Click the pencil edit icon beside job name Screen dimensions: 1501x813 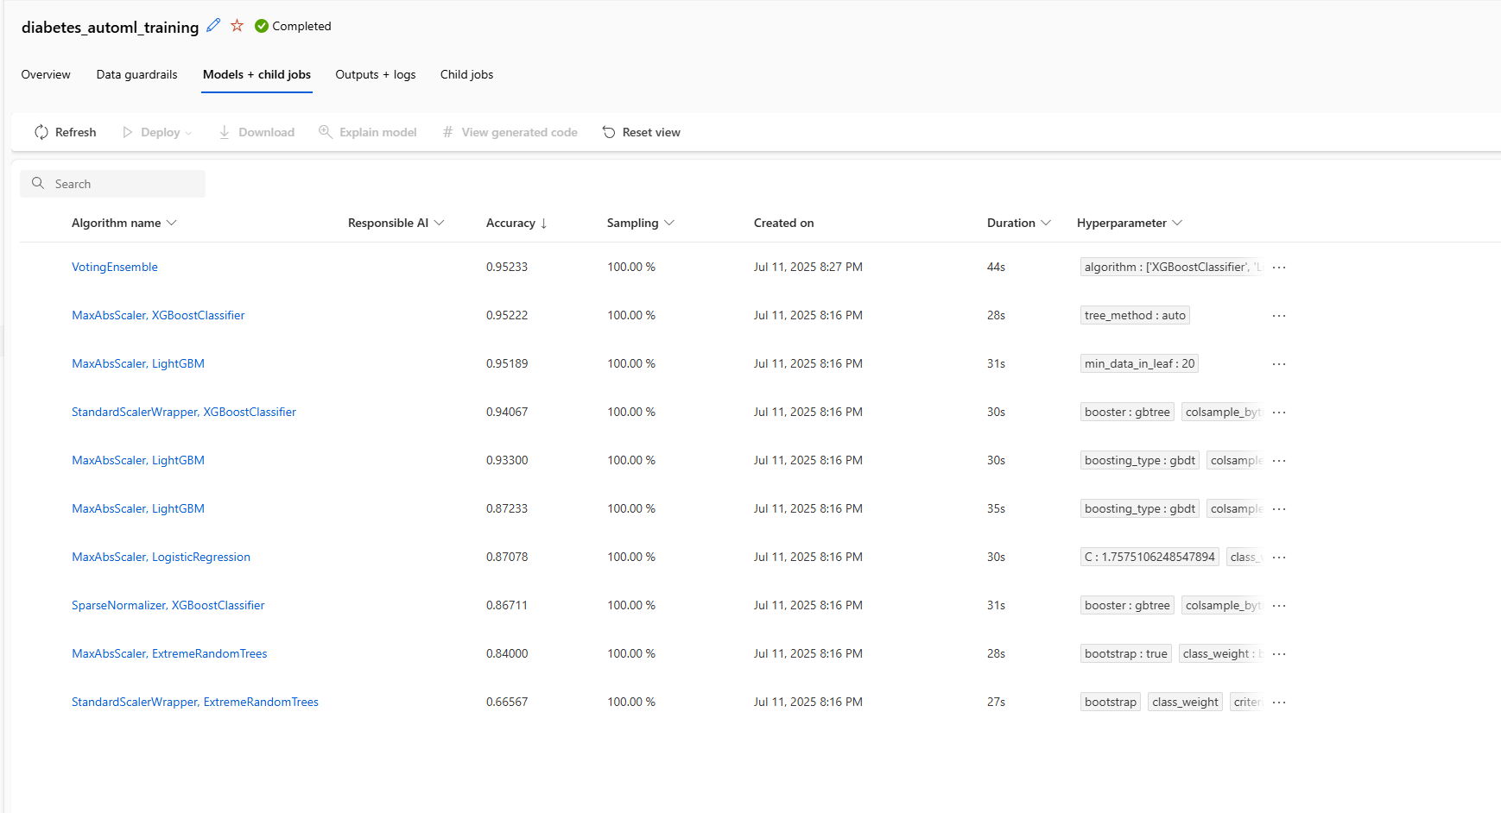click(213, 25)
